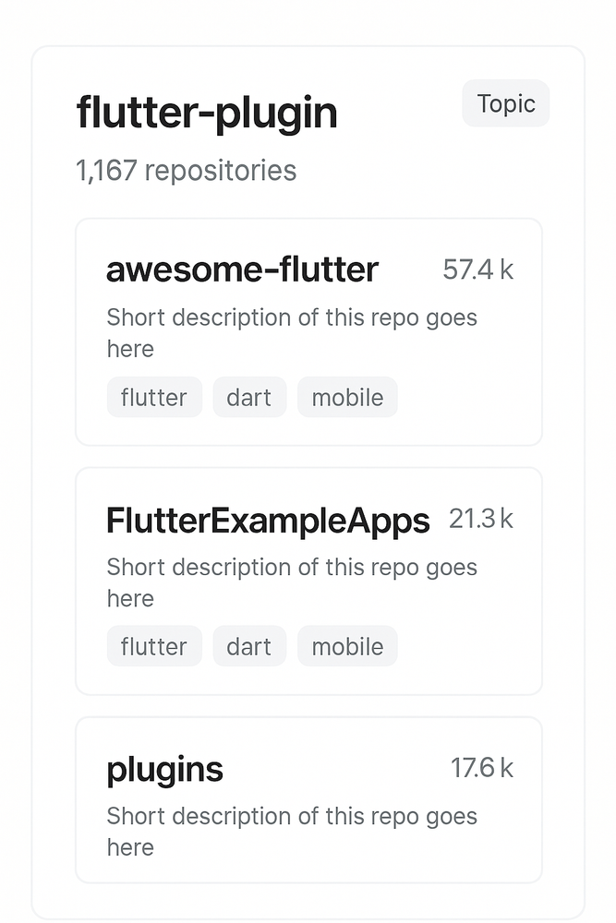Click the 1,167 repositories count

coord(185,171)
